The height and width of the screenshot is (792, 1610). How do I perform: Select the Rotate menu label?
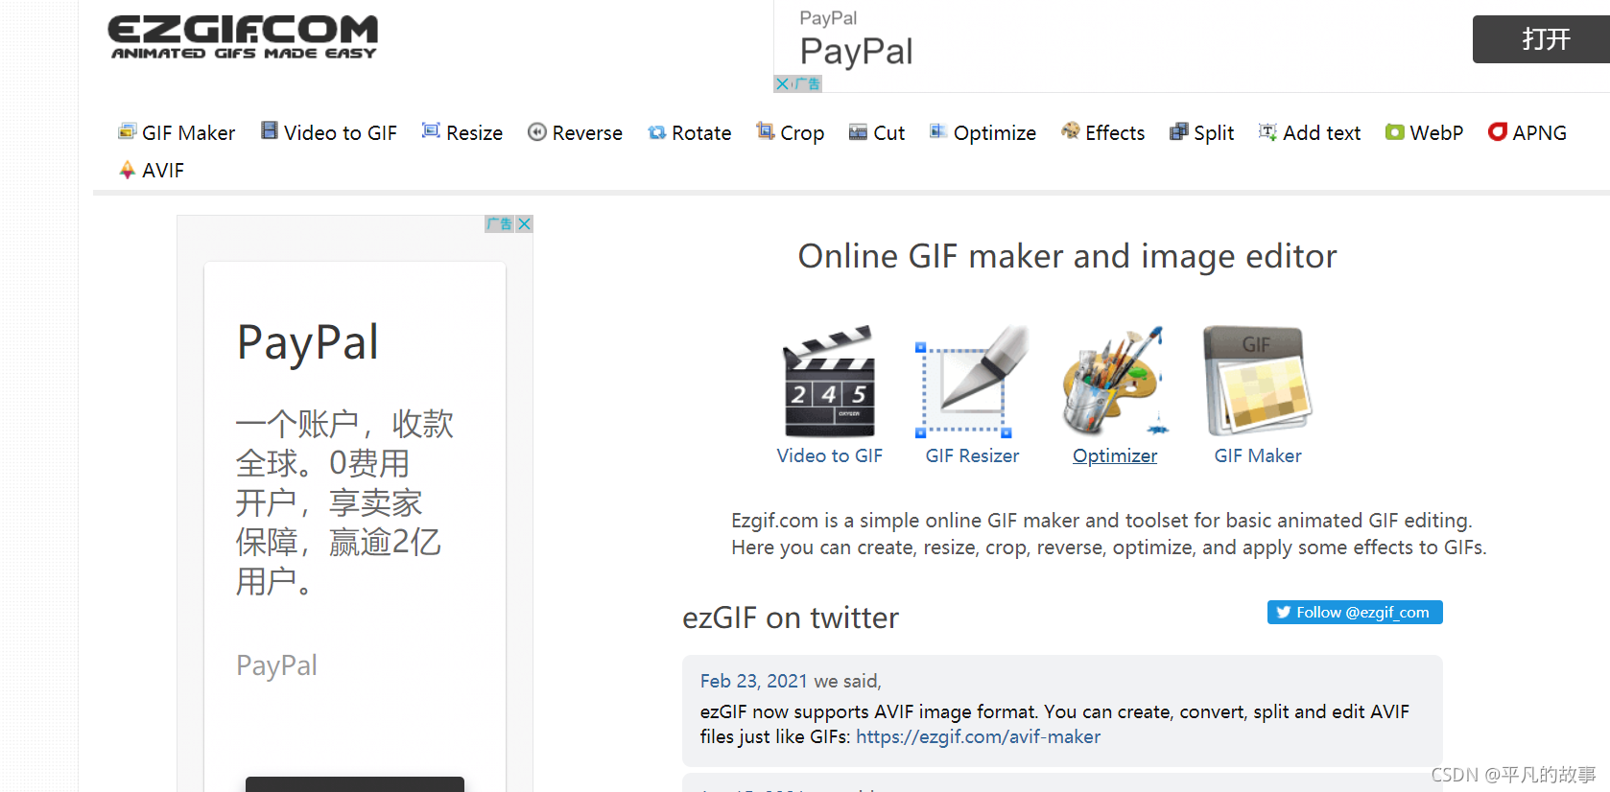tap(701, 133)
